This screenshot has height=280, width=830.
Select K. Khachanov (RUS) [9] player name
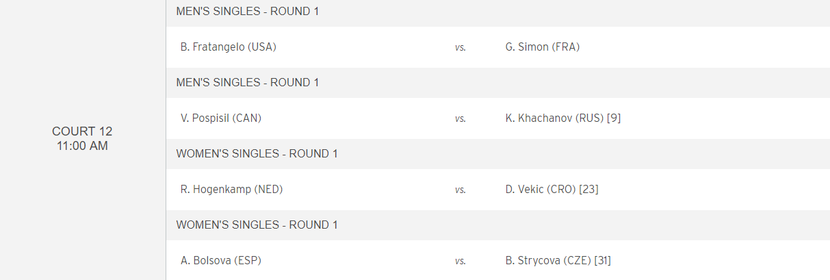pyautogui.click(x=563, y=118)
